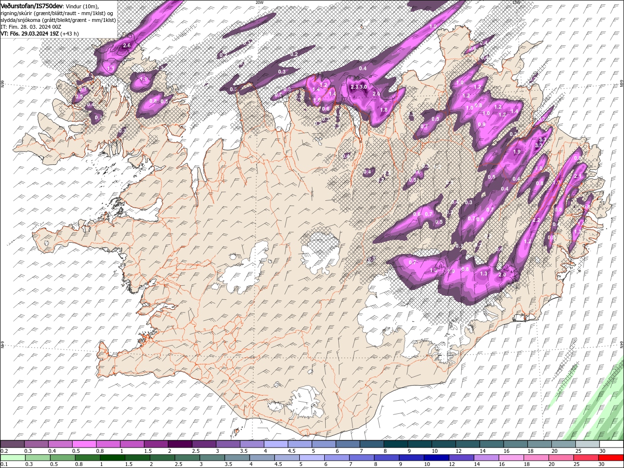Click the grey snow swatch labeled 20
The width and height of the screenshot is (624, 468).
pos(564,444)
